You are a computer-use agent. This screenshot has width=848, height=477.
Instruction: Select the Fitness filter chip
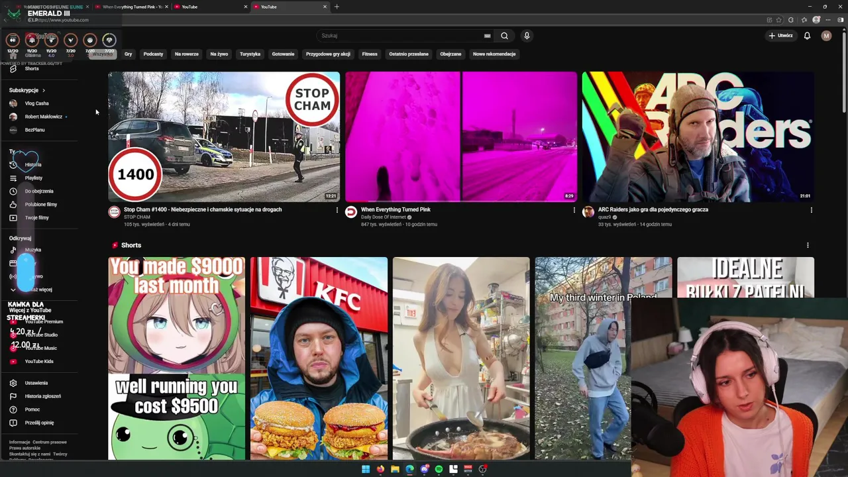[x=370, y=54]
